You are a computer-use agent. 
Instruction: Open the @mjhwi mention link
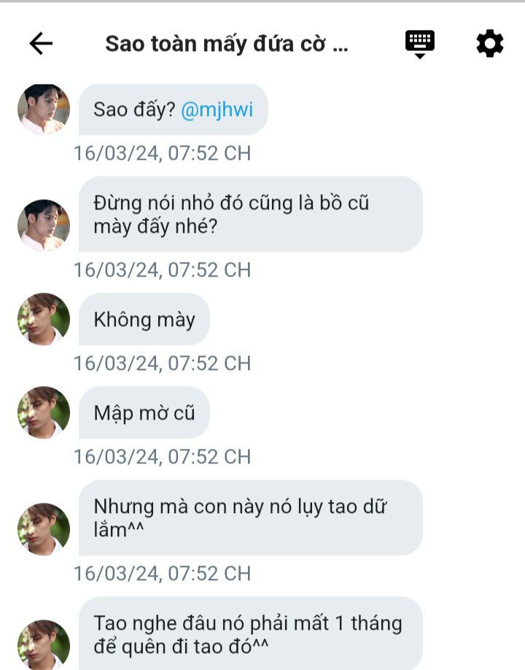[x=217, y=109]
